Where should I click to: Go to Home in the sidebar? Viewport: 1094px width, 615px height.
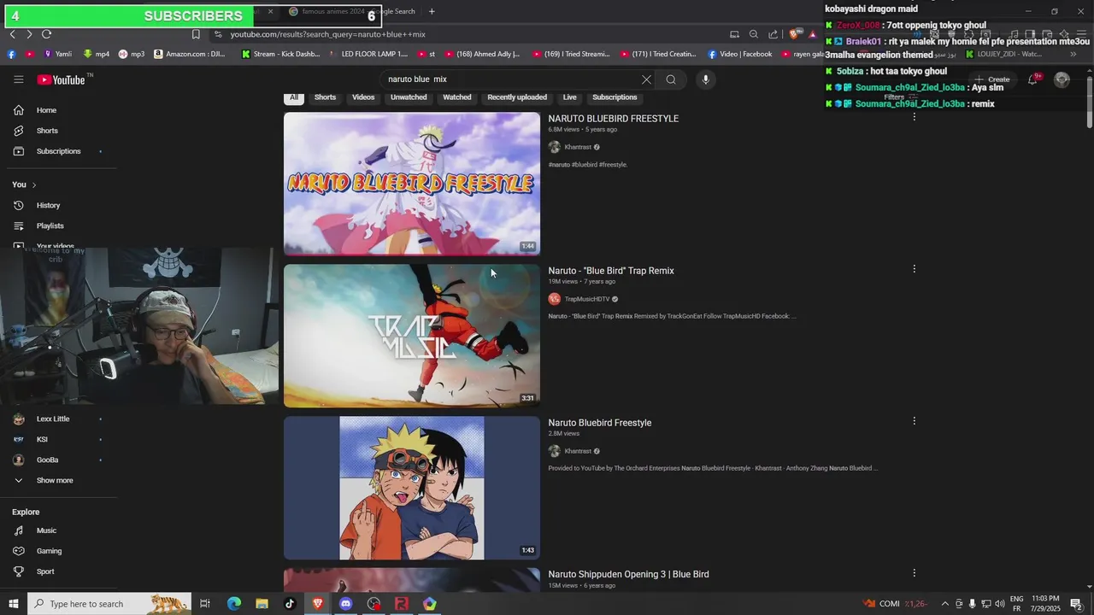(x=46, y=110)
